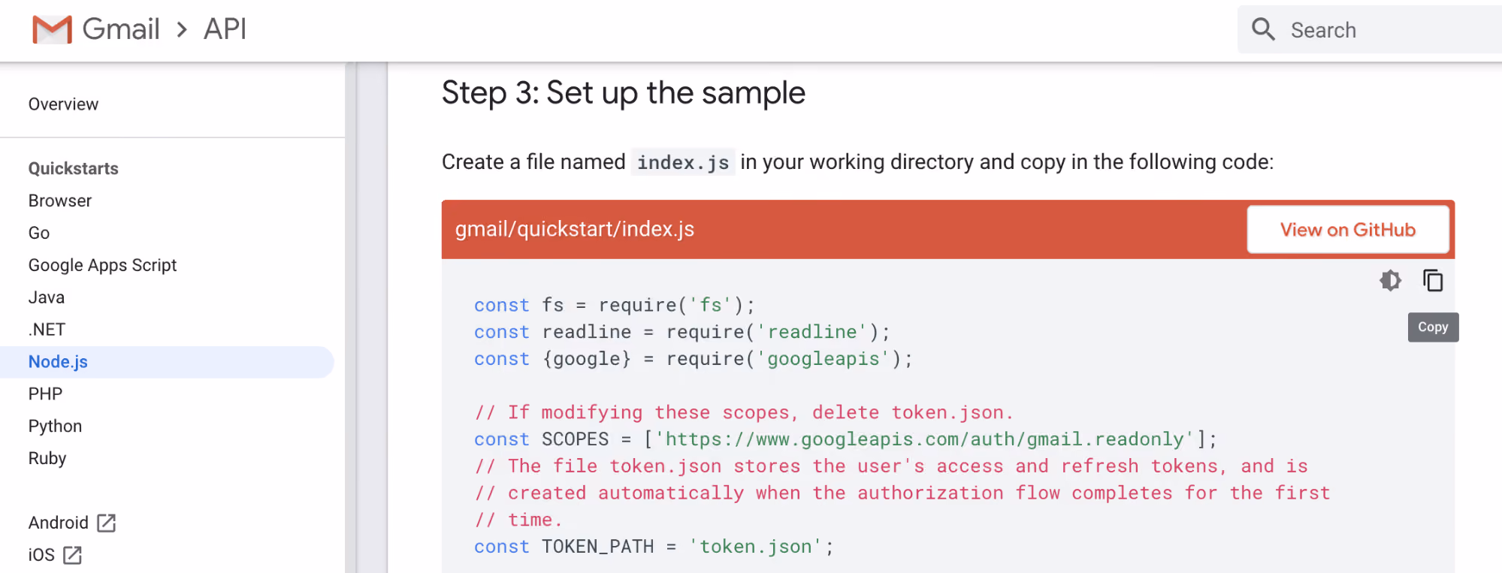The image size is (1502, 573).
Task: Open the Java quickstart
Action: tap(47, 298)
